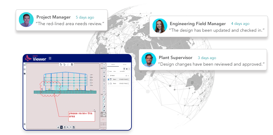Collapse the 2D Model group chevron
This screenshot has height=135, width=273.
[x=128, y=76]
